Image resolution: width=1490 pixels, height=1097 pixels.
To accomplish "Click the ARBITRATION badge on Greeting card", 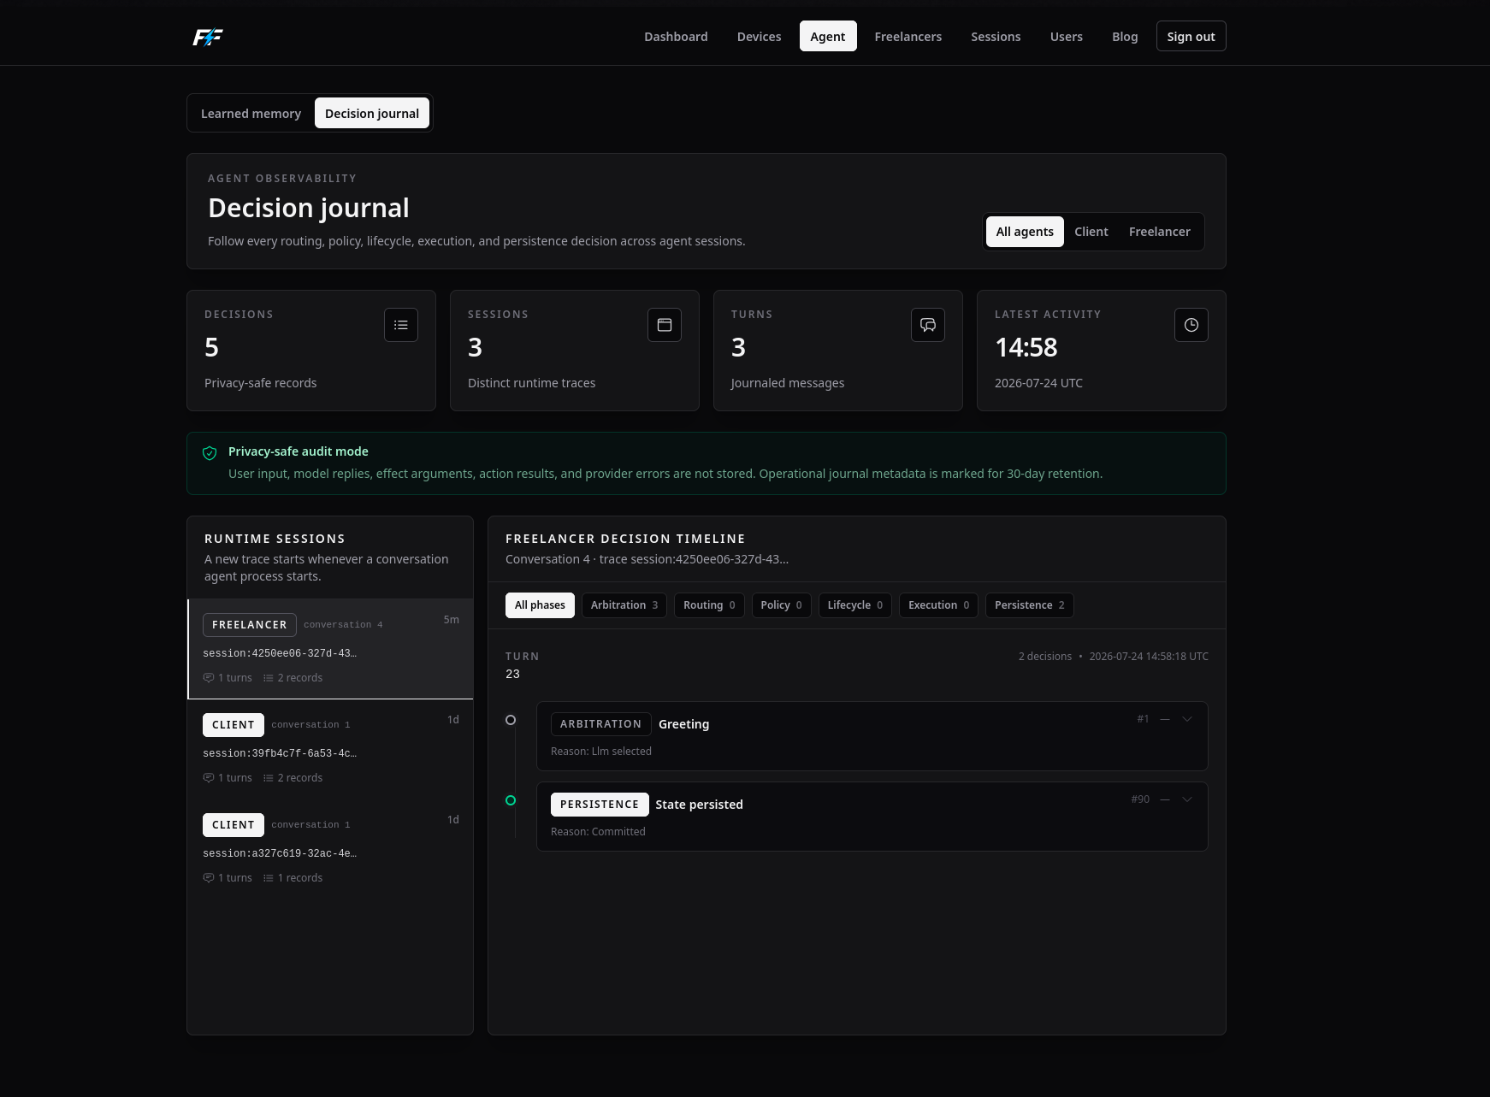I will tap(600, 724).
